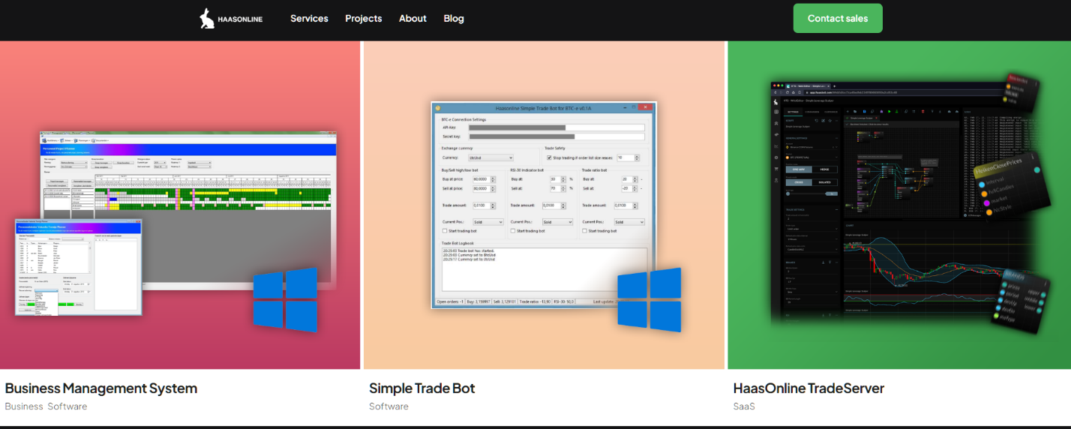Expand Current Pos. dropdown in RSI-30 indicator bot
This screenshot has width=1071, height=429.
(557, 222)
